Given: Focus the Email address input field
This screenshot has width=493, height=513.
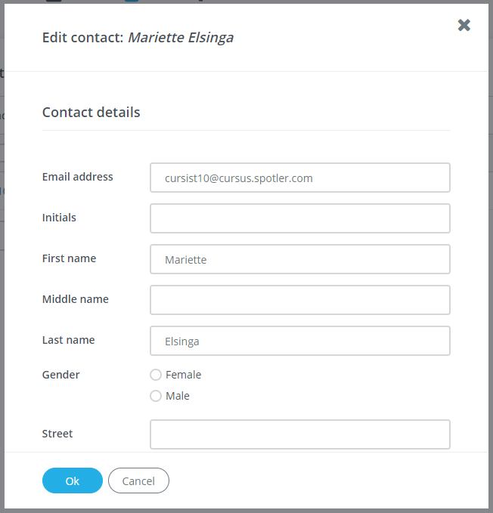Looking at the screenshot, I should coord(300,178).
